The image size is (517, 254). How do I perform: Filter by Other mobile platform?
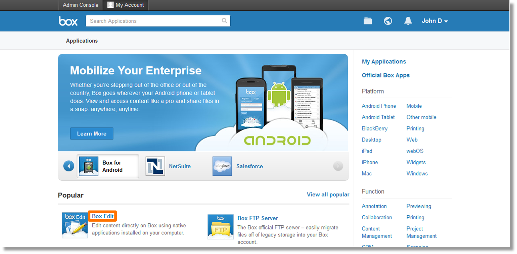[421, 117]
